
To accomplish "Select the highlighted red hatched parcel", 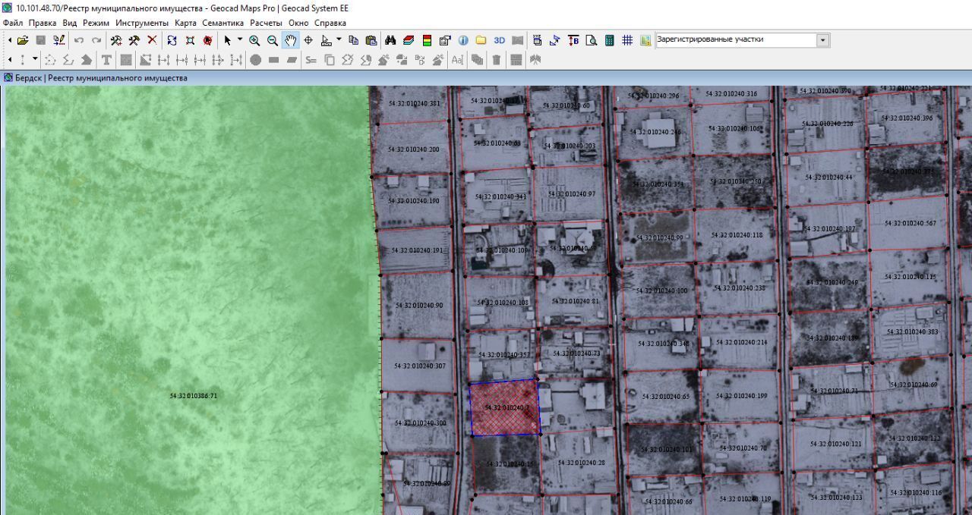I will [505, 408].
